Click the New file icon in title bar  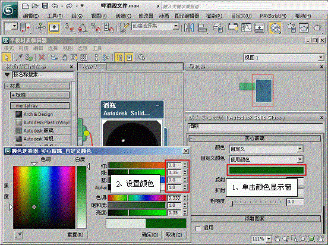click(x=26, y=6)
